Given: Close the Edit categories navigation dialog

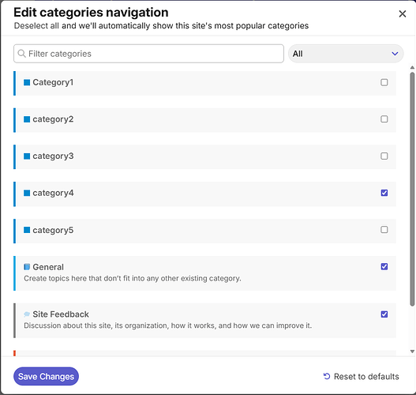Looking at the screenshot, I should 403,13.
